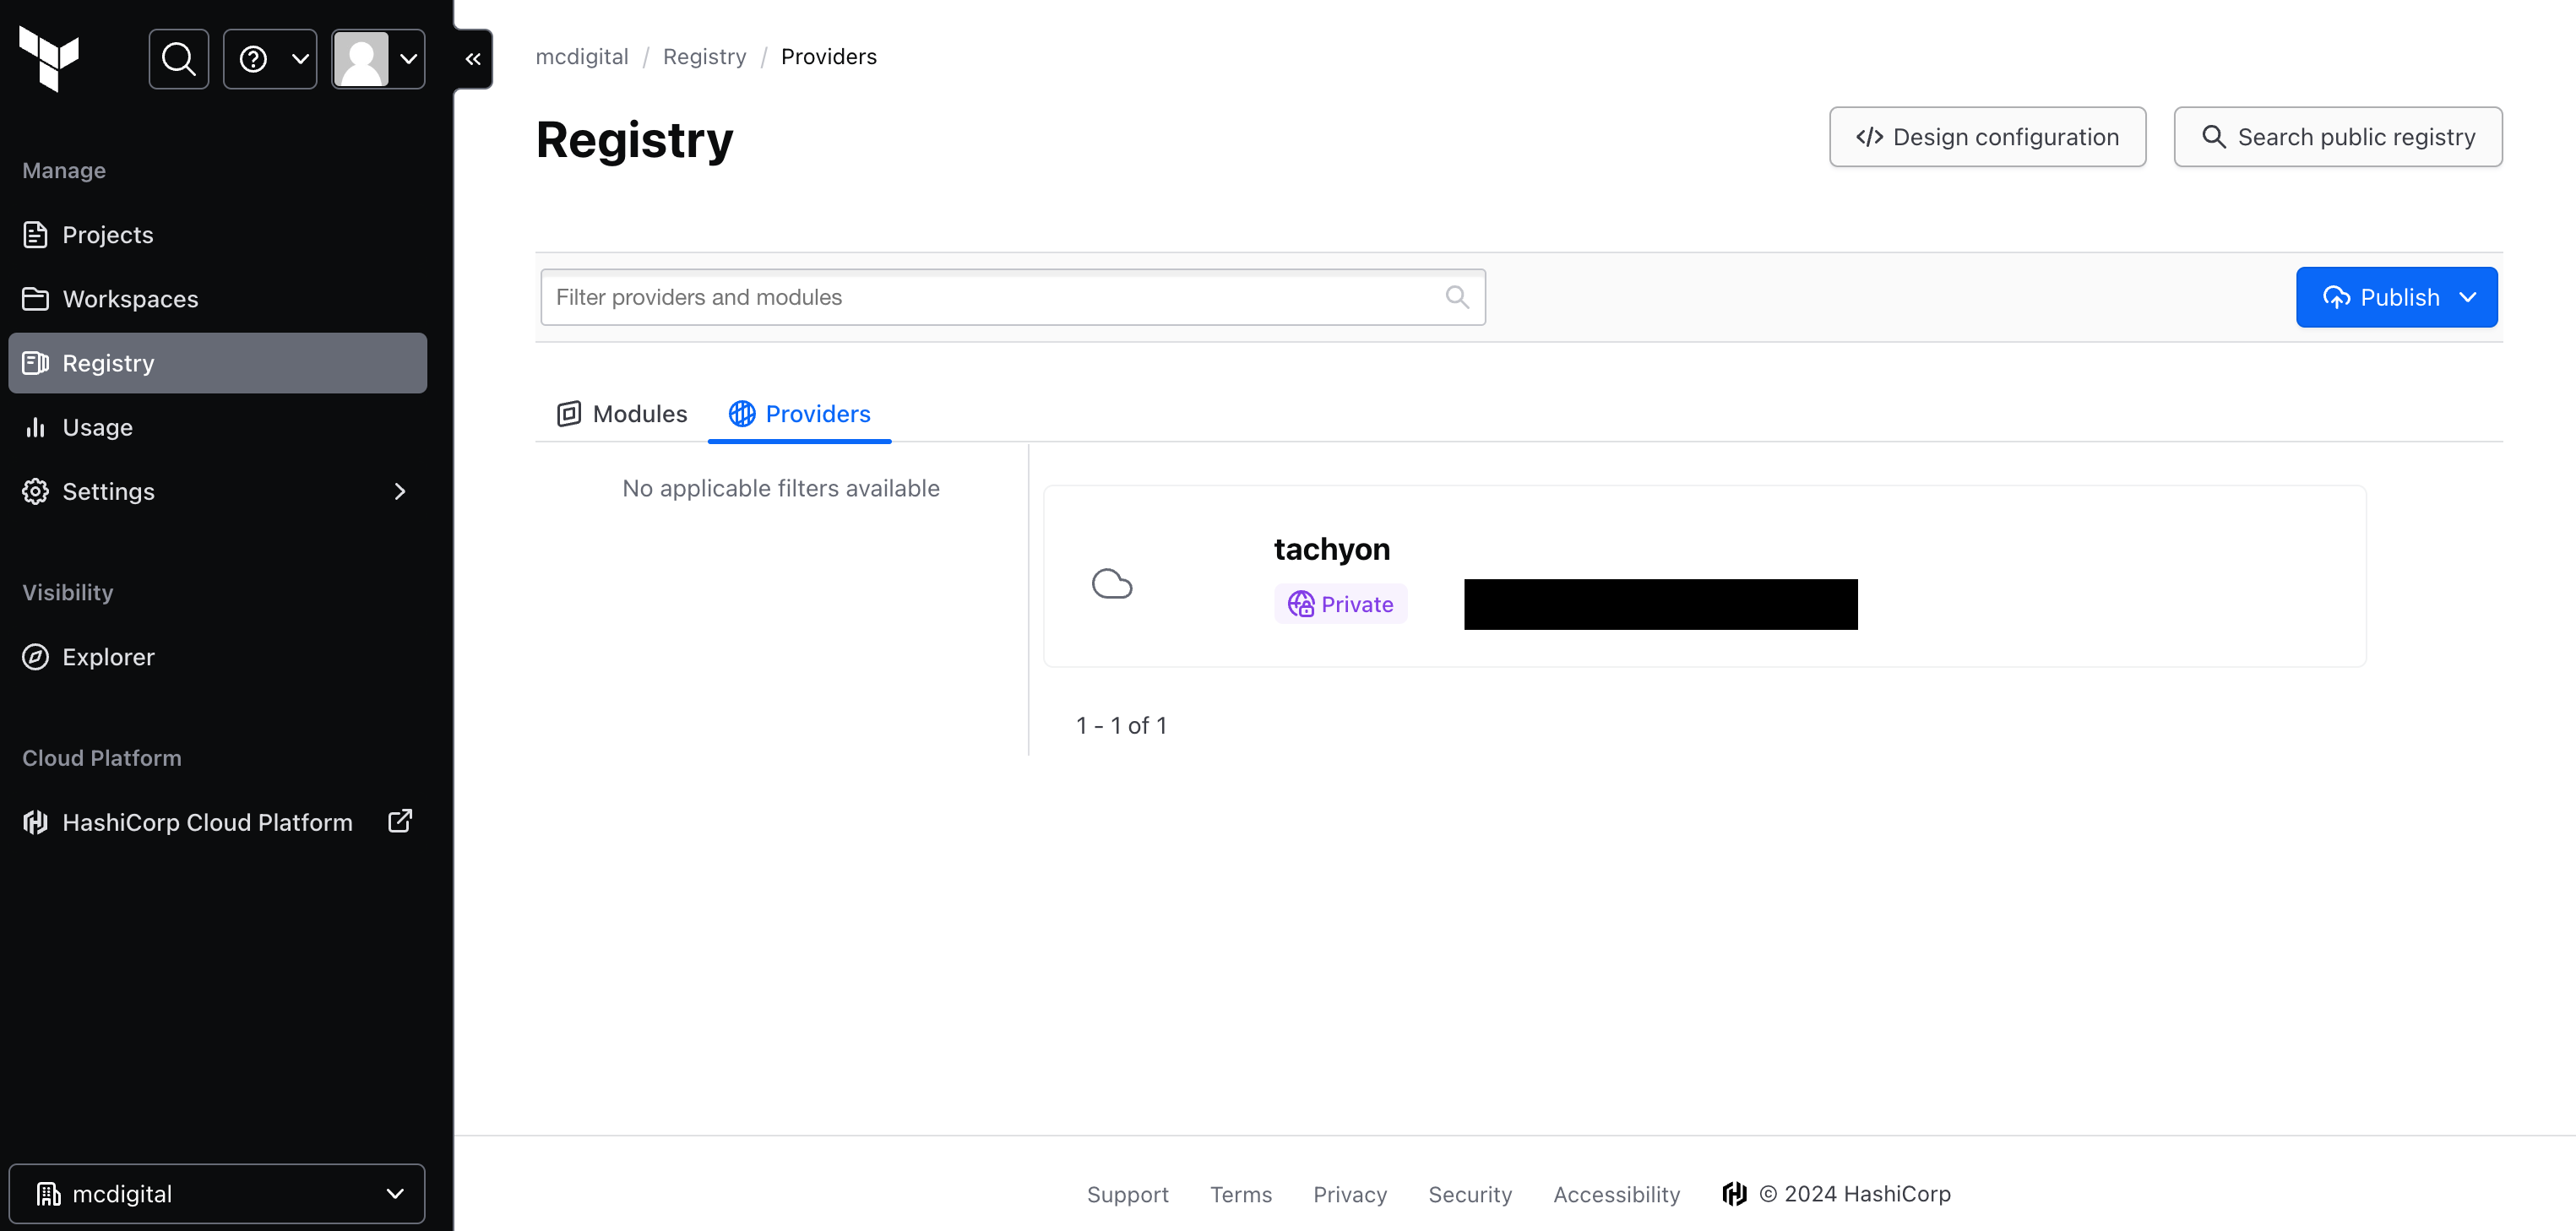Click the collapse sidebar arrow icon
The image size is (2576, 1231).
point(468,56)
